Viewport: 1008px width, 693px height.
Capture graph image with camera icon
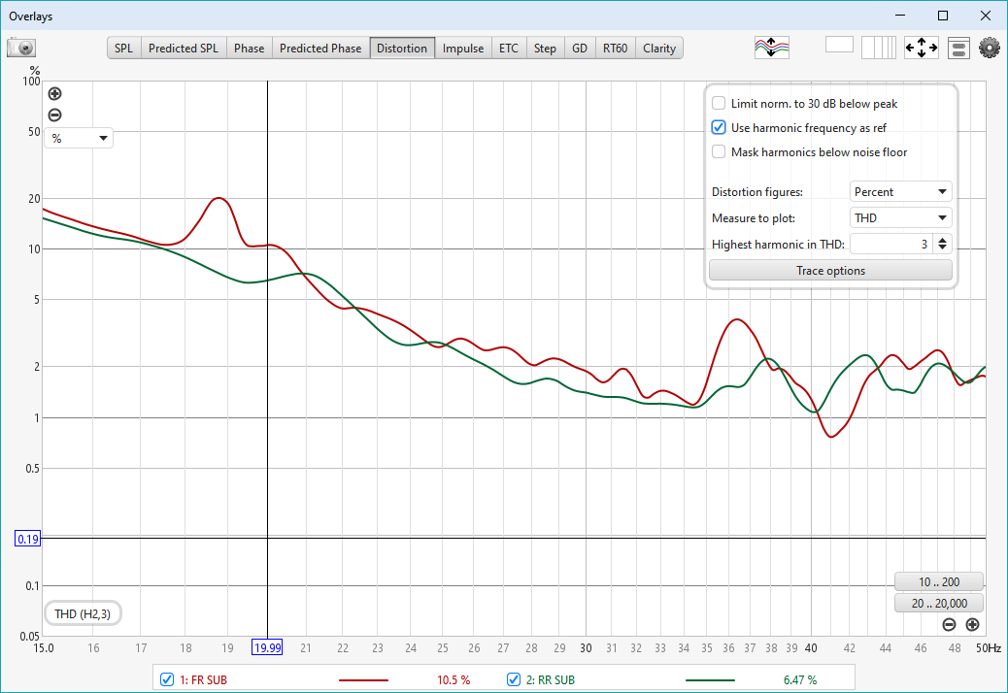pos(21,49)
